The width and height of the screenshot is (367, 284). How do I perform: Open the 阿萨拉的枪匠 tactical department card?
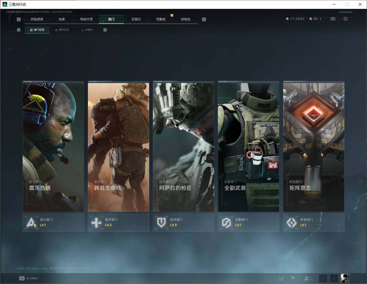(184, 147)
